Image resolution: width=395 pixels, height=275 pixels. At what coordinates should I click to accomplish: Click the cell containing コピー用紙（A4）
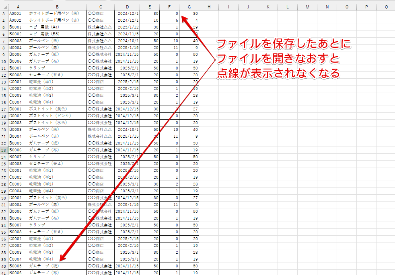tap(56, 27)
